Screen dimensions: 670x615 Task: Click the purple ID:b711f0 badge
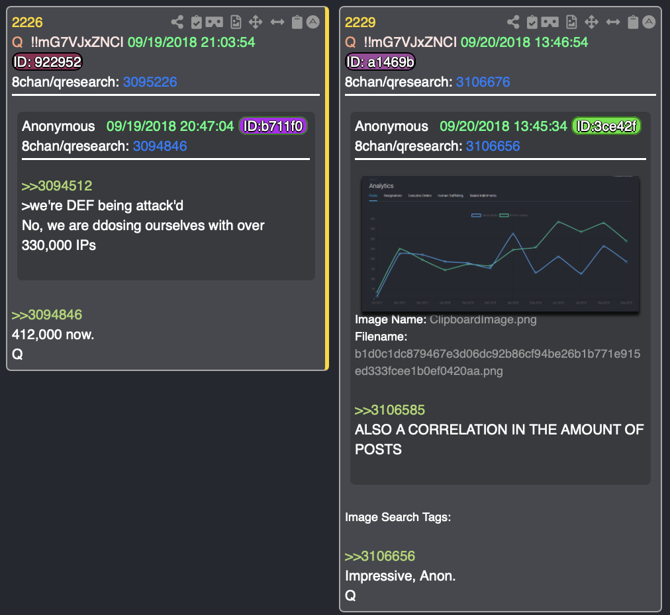pyautogui.click(x=273, y=126)
